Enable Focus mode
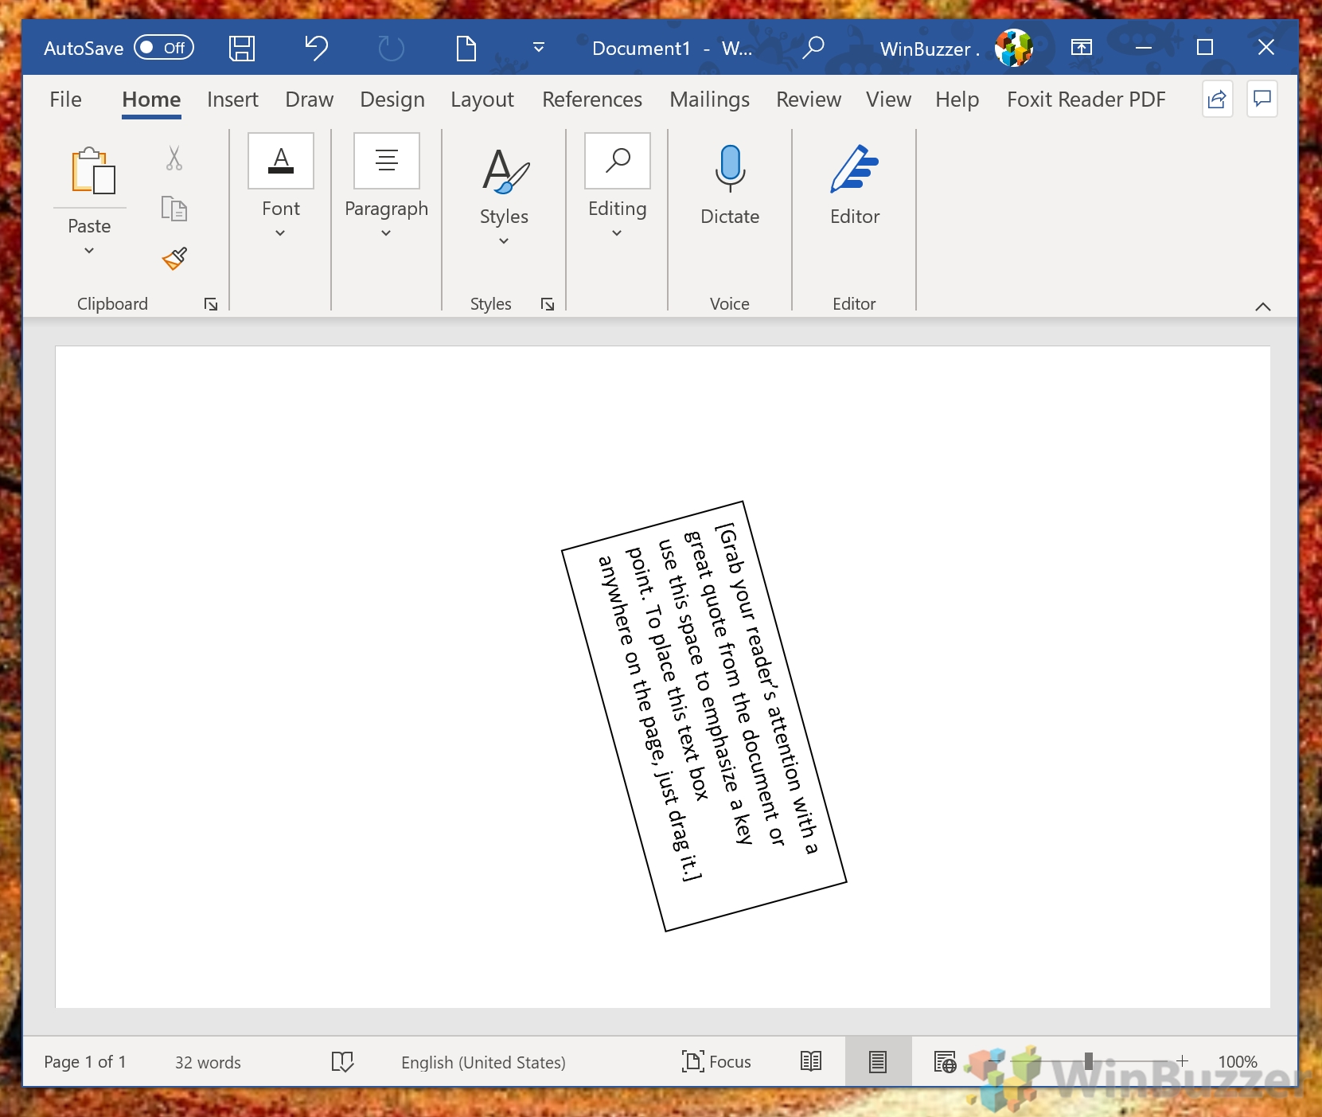Viewport: 1322px width, 1117px height. point(715,1061)
